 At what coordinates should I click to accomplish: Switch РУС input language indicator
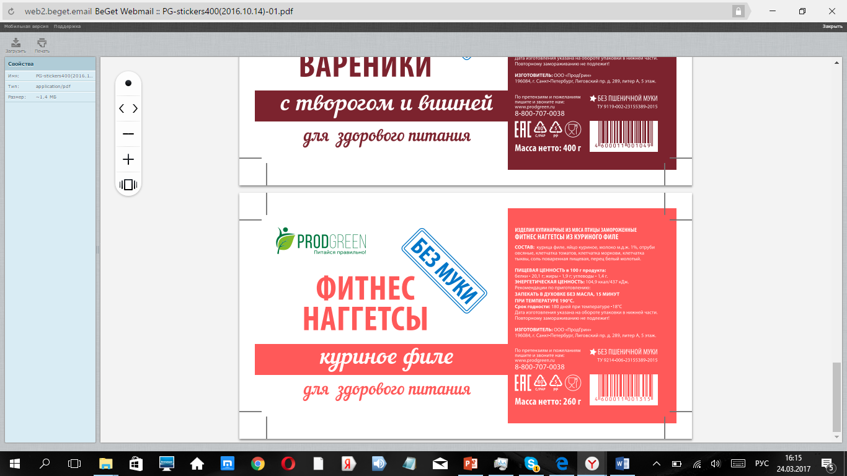coord(762,463)
